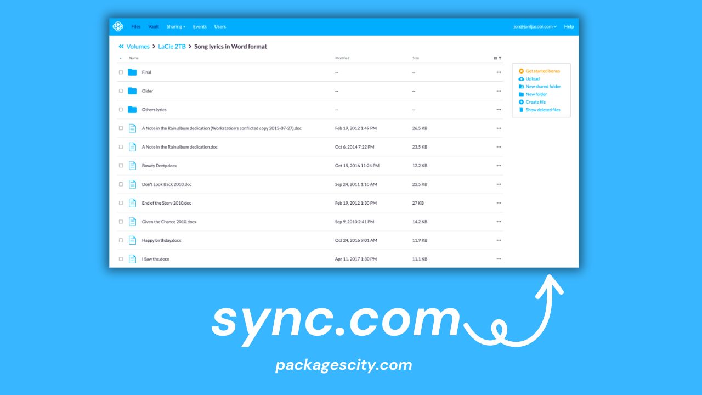Select checkbox for Don't Look Back 2010.doc

pyautogui.click(x=121, y=184)
